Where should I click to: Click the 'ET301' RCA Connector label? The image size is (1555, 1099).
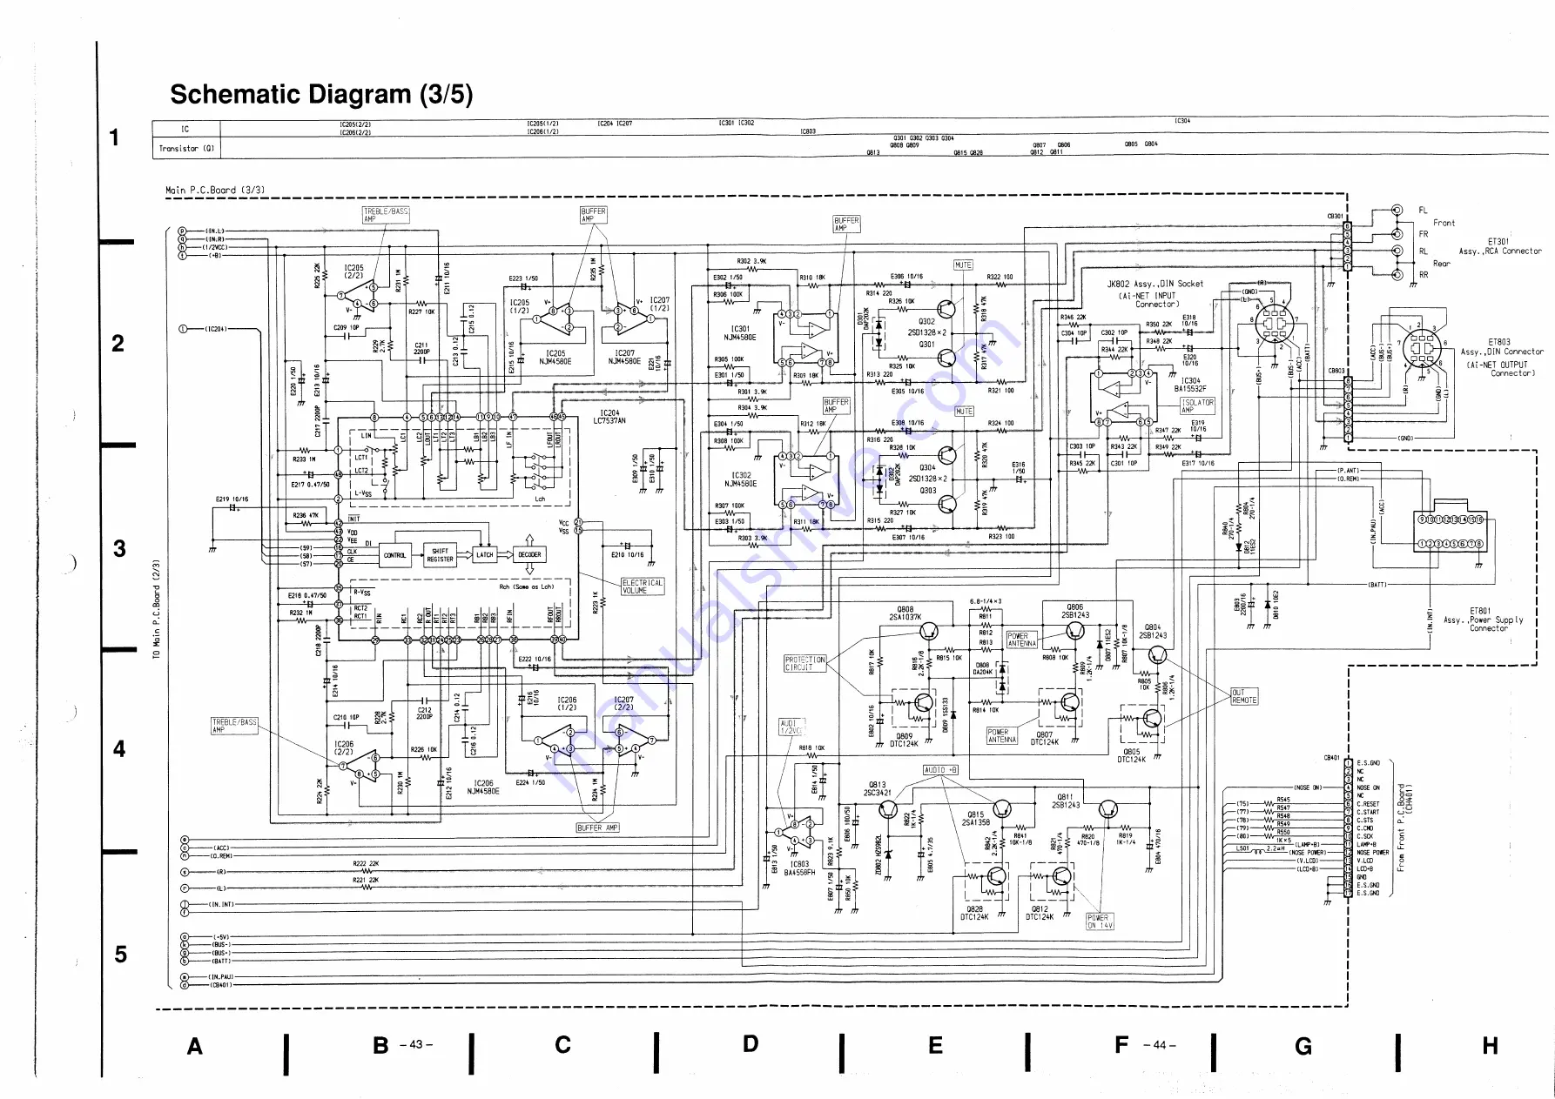1499,242
